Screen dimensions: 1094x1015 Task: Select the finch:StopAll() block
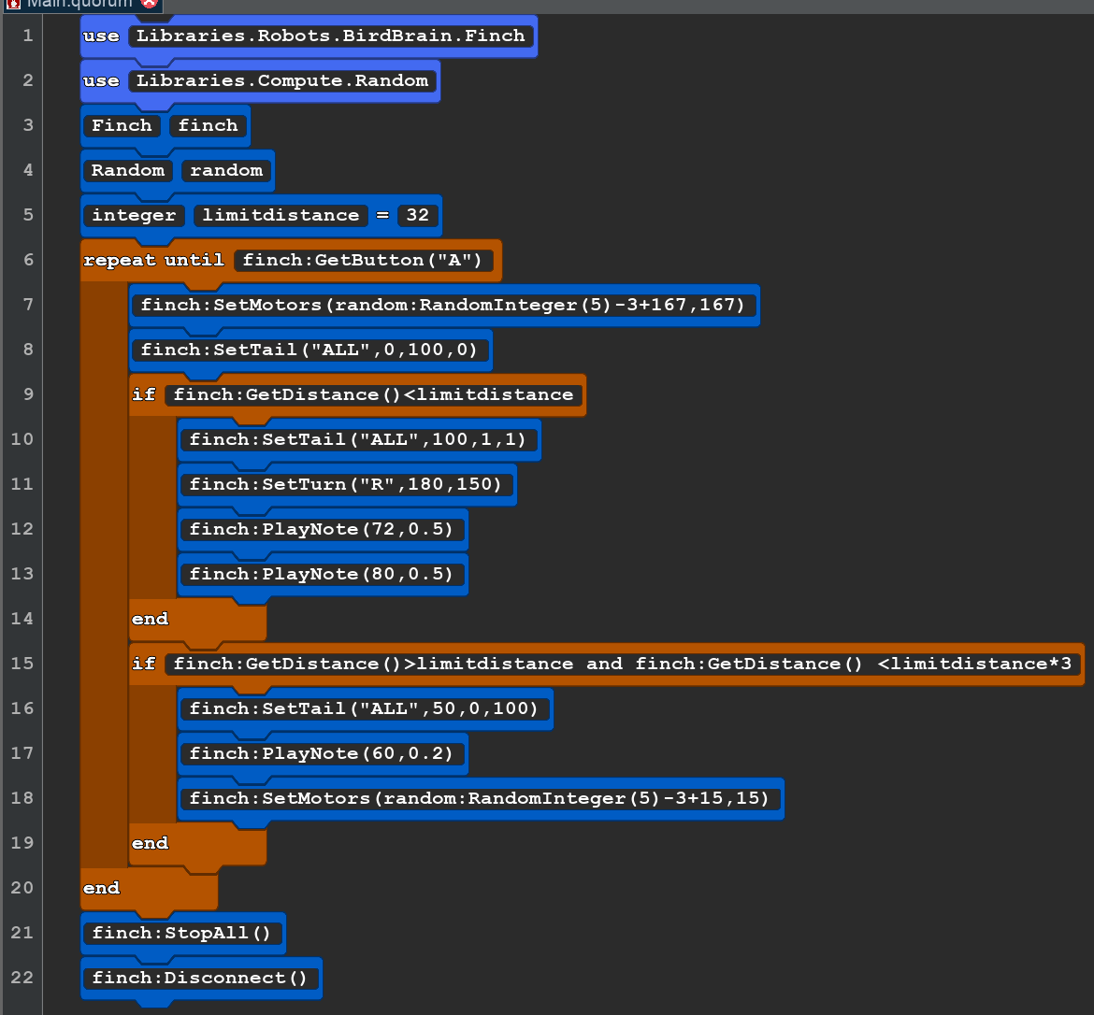[x=182, y=934]
